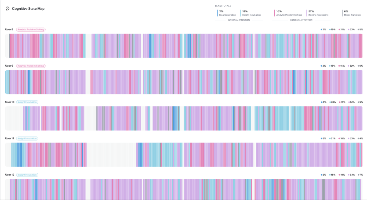This screenshot has height=200, width=367.
Task: Click inside User 10's state timeline strip
Action: (x=184, y=118)
